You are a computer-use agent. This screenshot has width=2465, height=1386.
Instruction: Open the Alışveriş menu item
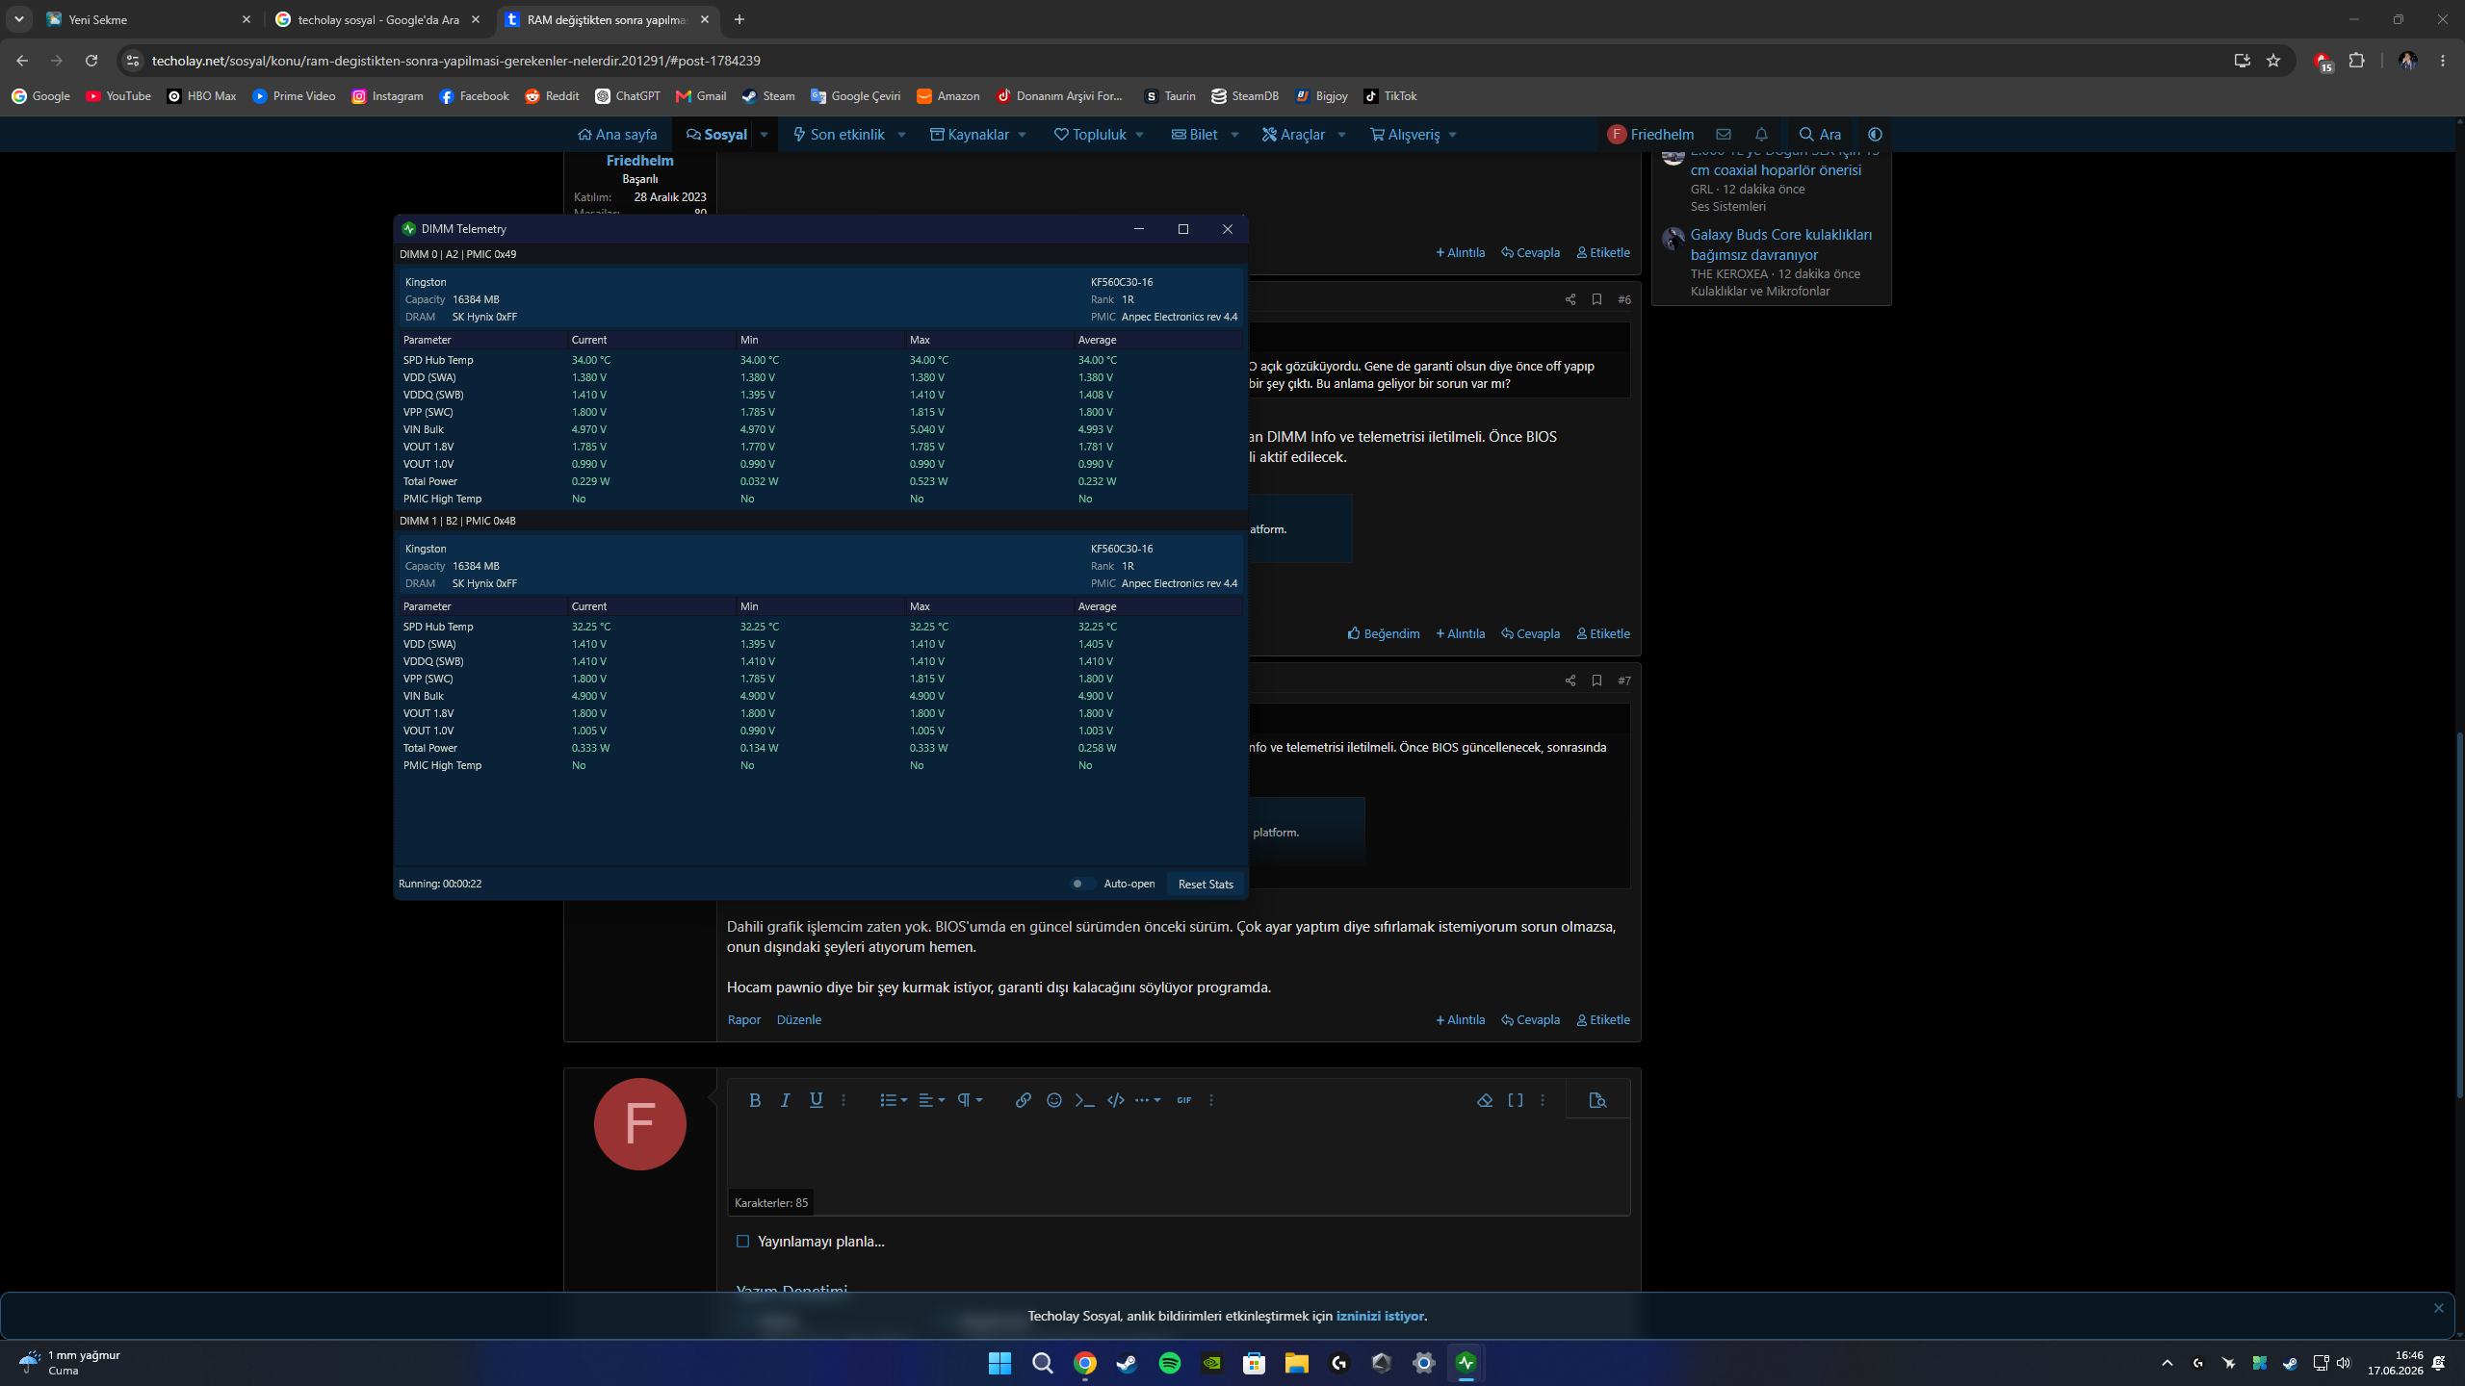1405,135
